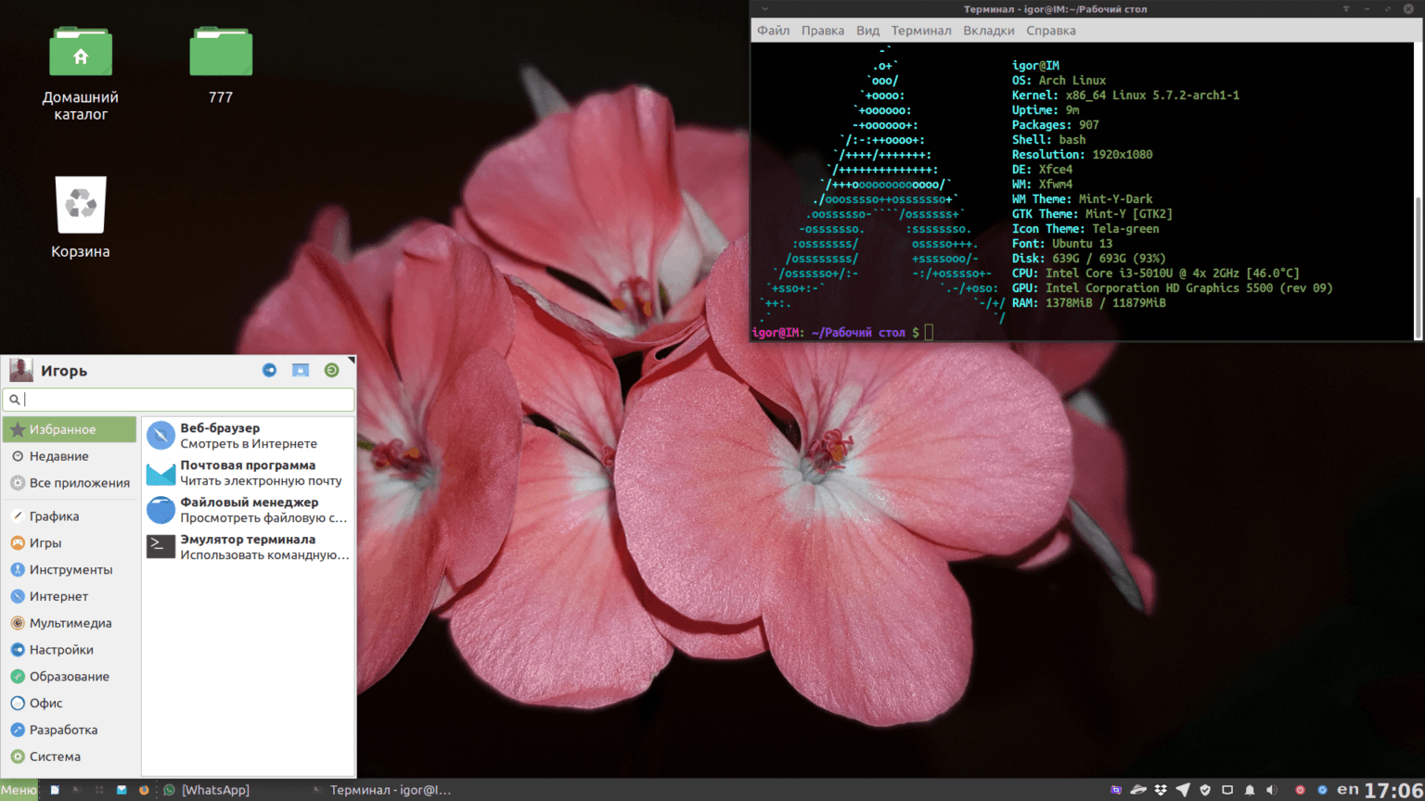This screenshot has height=801, width=1425.
Task: Lock the screen from menu header
Action: tap(301, 370)
